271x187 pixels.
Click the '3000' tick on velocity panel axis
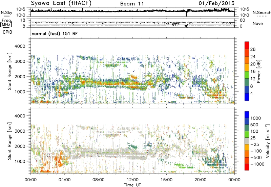[x=20, y=131]
